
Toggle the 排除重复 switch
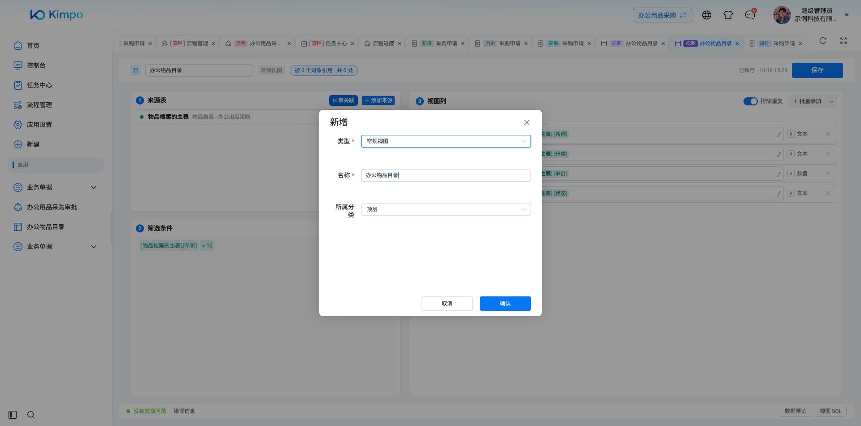click(x=751, y=101)
